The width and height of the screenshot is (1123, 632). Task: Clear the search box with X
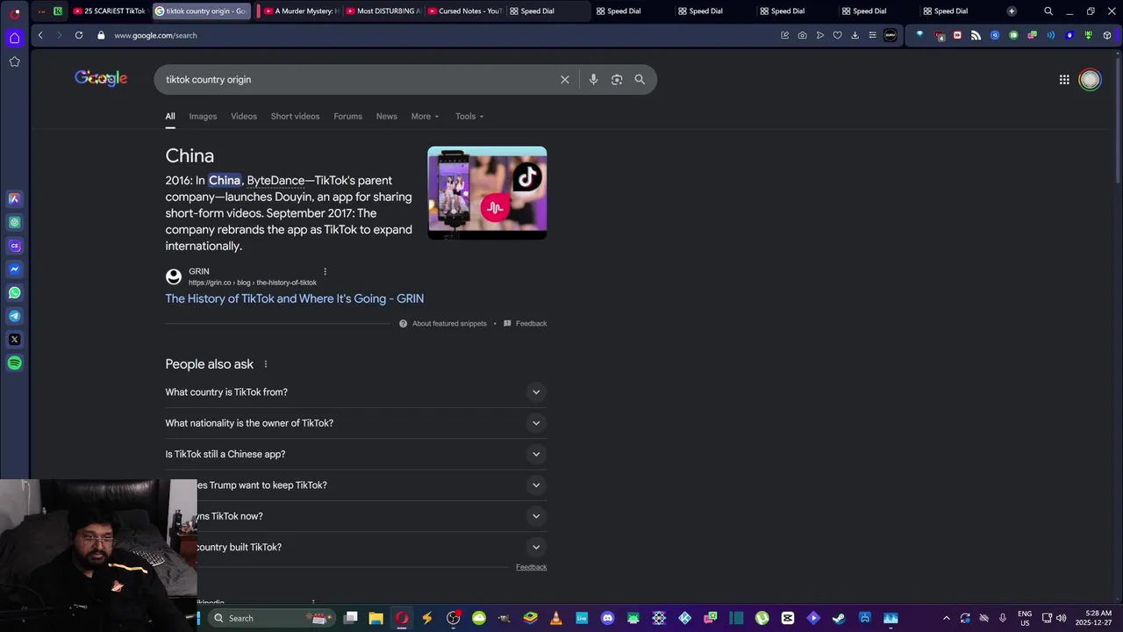tap(565, 80)
